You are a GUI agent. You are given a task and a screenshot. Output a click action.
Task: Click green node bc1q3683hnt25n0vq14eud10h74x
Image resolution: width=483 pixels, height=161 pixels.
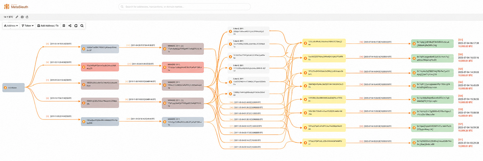tap(432, 142)
